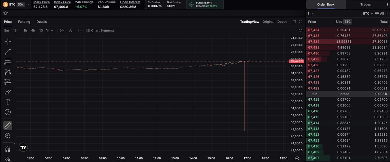The width and height of the screenshot is (390, 162).
Task: Click the Total column header
Action: click(x=383, y=22)
